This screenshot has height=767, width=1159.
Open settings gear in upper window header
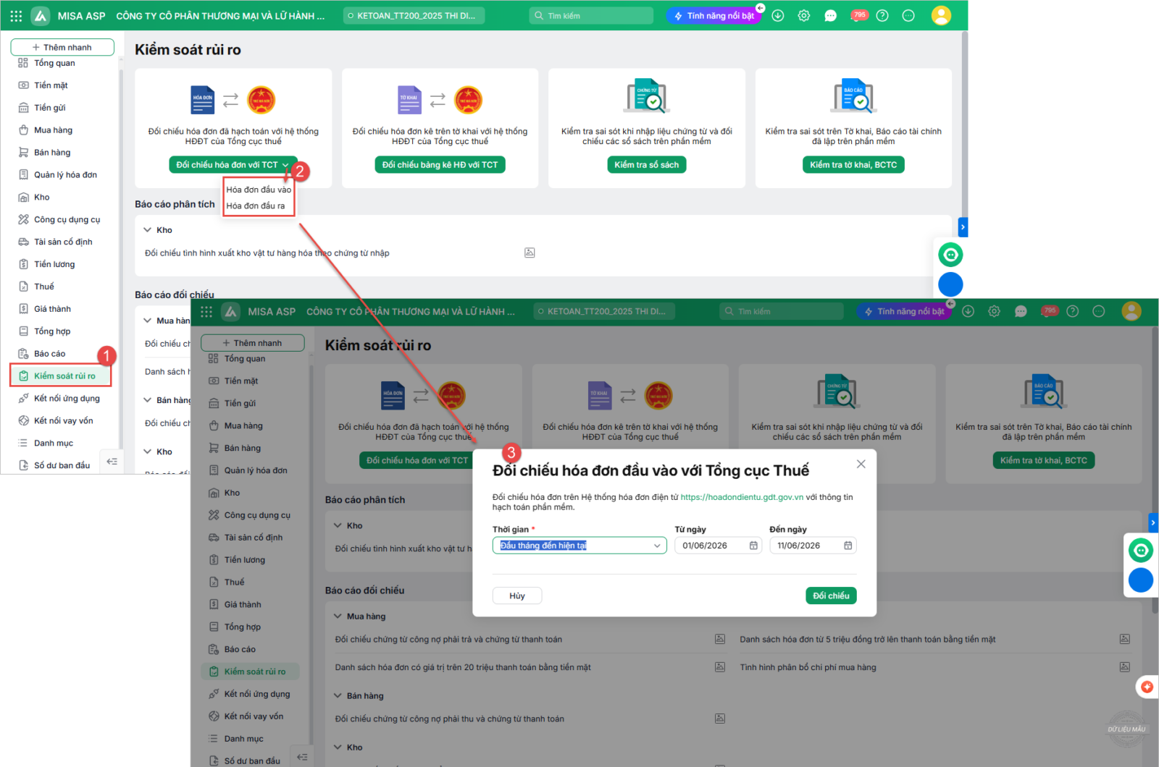pos(804,15)
